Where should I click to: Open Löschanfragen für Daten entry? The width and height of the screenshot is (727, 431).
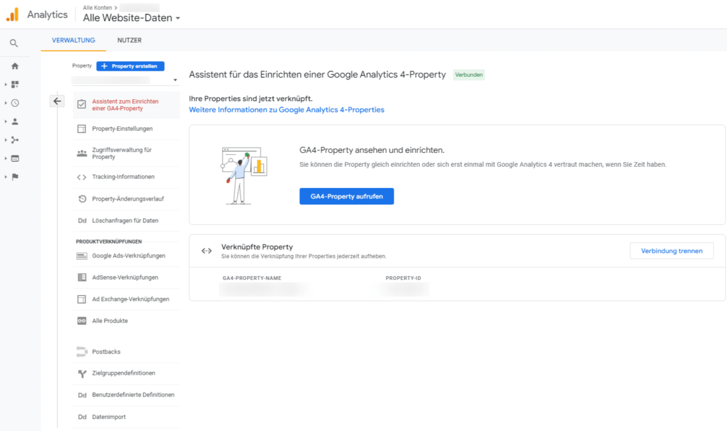(126, 221)
